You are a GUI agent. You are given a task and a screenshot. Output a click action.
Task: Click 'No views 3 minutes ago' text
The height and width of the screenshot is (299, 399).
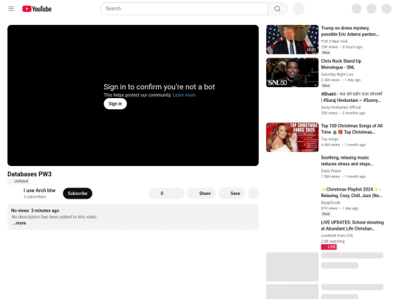(35, 210)
